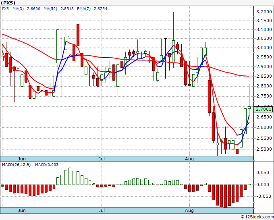Click the 0.050 MACD axis label
The height and width of the screenshot is (220, 274).
[x=263, y=172]
